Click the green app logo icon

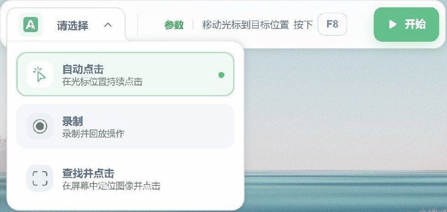point(30,25)
